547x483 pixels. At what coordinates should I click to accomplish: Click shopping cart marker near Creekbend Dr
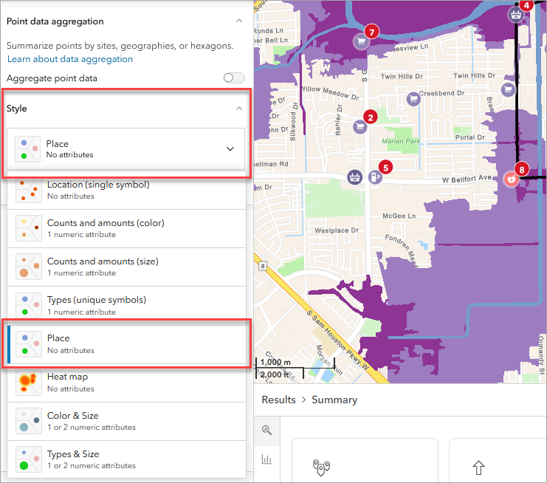(x=413, y=99)
